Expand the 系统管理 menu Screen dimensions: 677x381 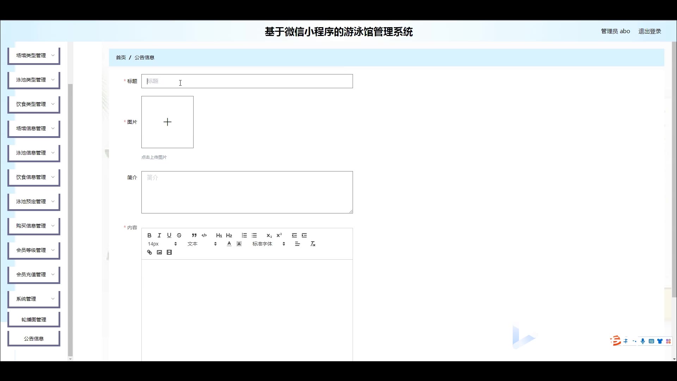coord(34,299)
